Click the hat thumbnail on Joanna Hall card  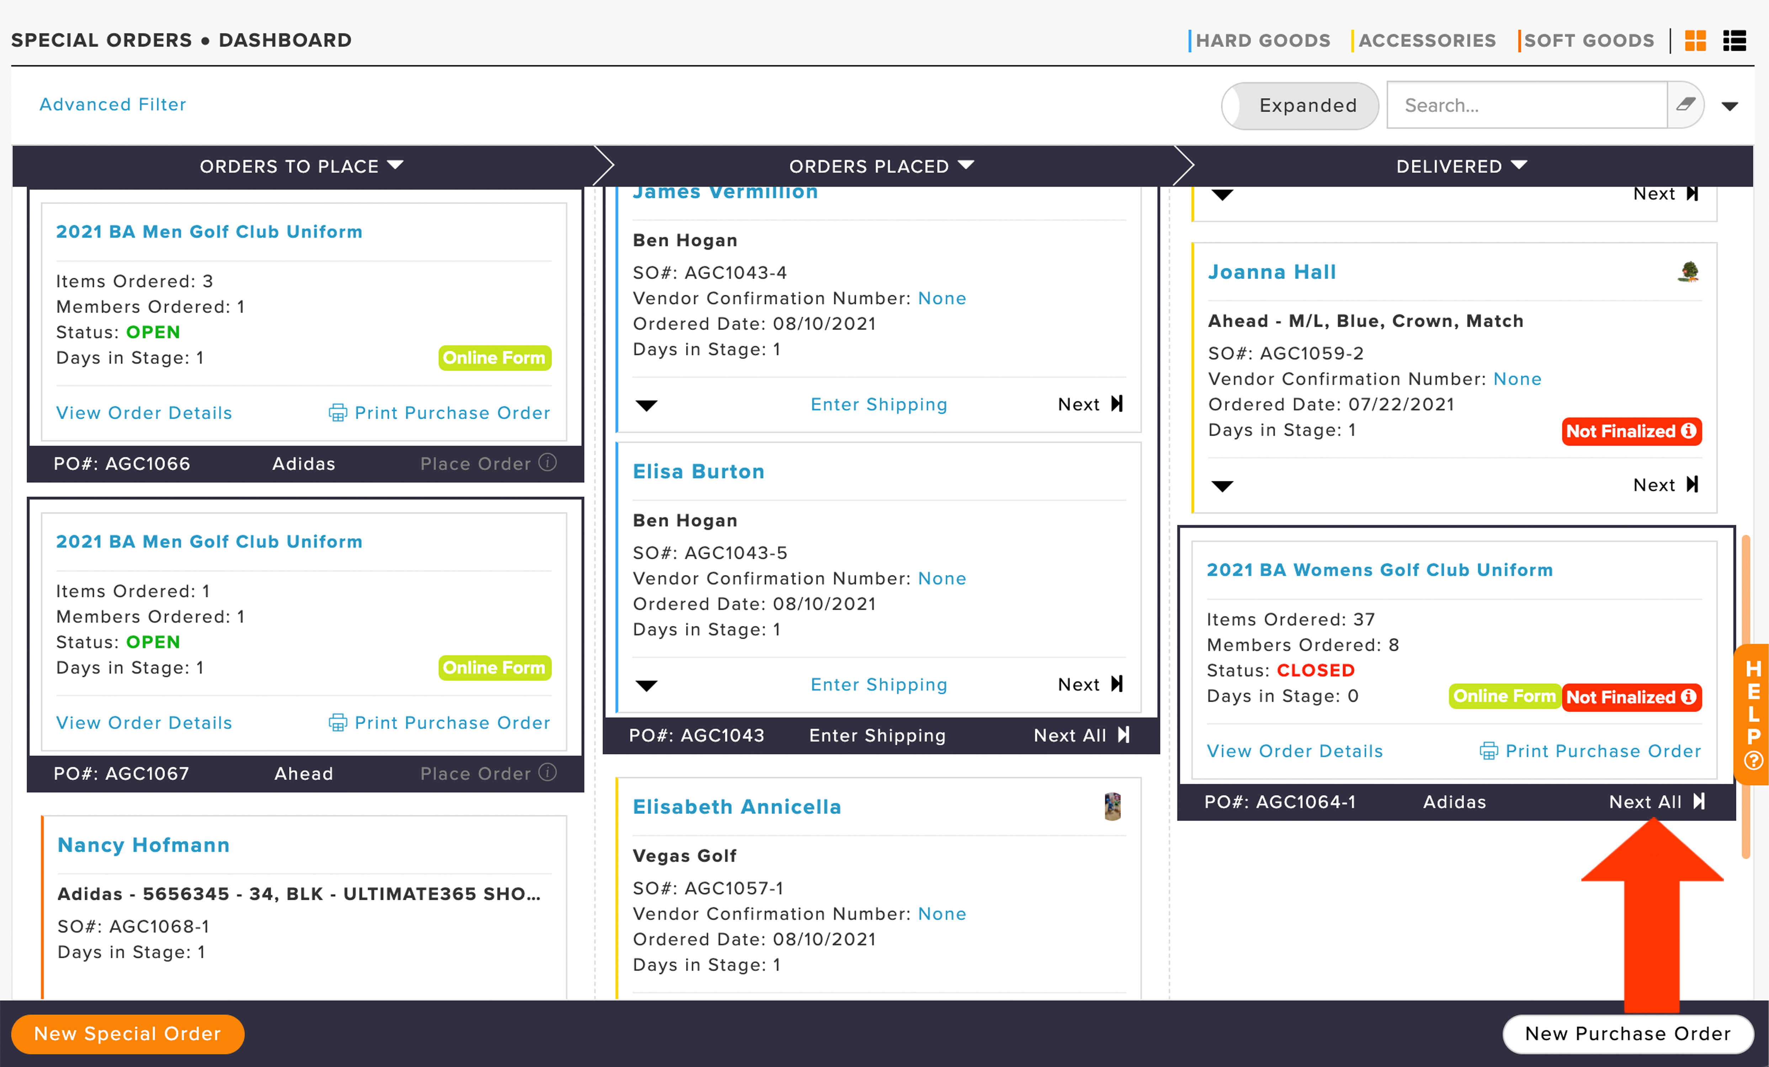(1689, 271)
